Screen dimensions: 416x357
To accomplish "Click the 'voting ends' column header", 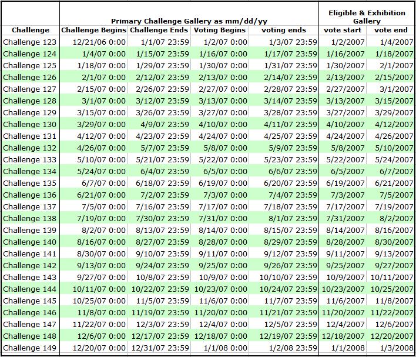I will point(284,30).
